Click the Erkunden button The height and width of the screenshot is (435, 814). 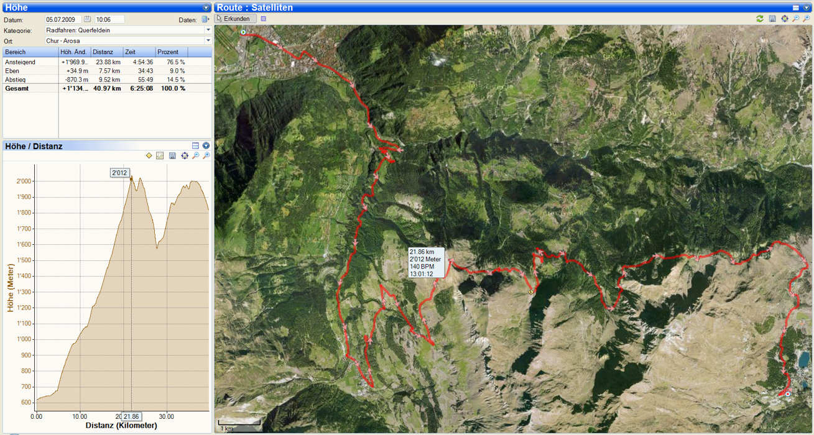[x=236, y=19]
